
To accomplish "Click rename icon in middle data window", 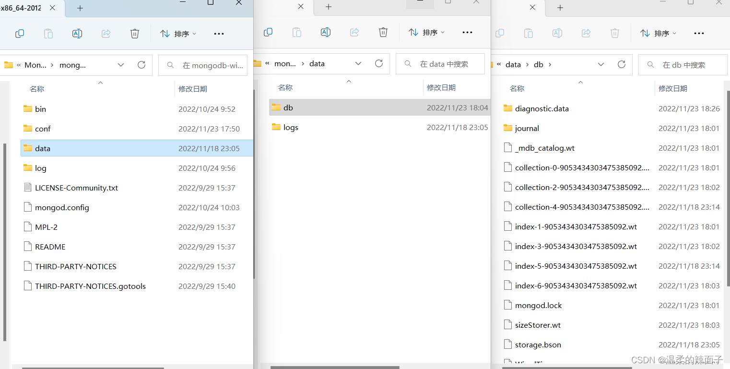I will coord(325,32).
